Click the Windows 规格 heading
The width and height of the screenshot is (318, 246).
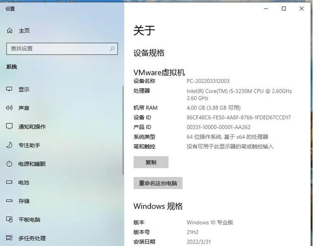coord(158,206)
